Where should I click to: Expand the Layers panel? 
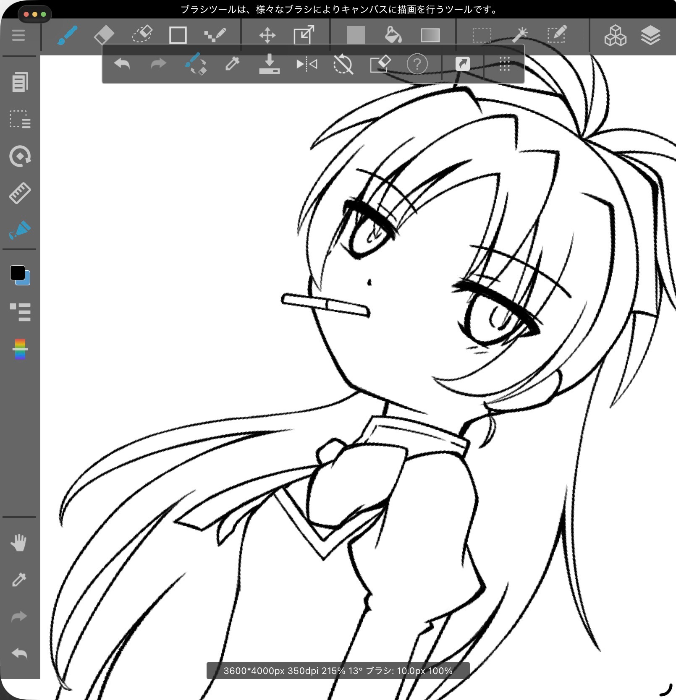pyautogui.click(x=650, y=35)
